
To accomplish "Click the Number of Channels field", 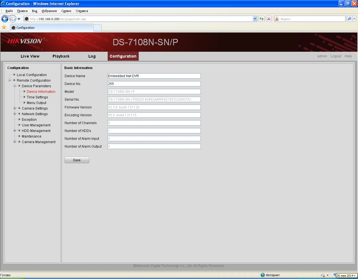I will point(154,123).
